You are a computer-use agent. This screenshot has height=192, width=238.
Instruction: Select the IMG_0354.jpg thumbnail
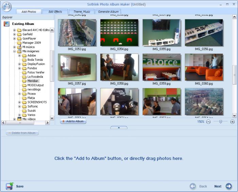tap(119, 33)
